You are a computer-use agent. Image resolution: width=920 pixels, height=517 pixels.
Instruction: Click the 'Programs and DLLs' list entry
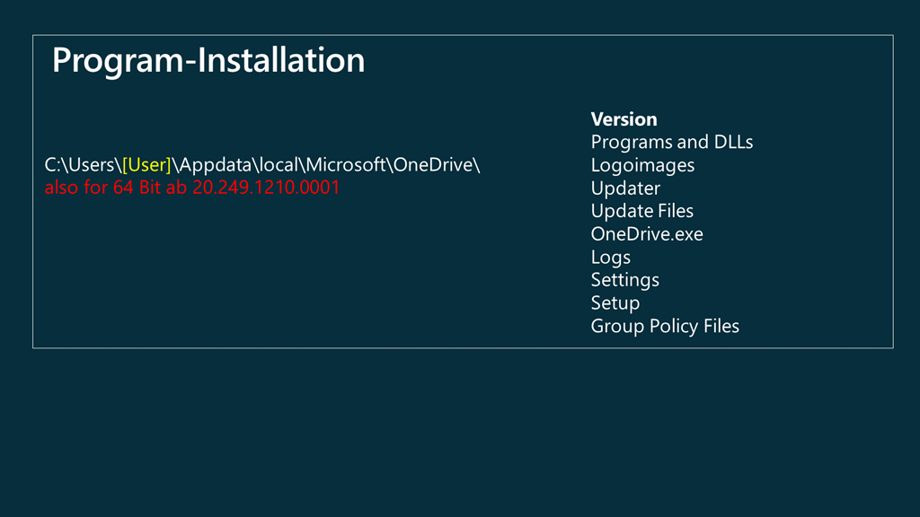pos(671,142)
